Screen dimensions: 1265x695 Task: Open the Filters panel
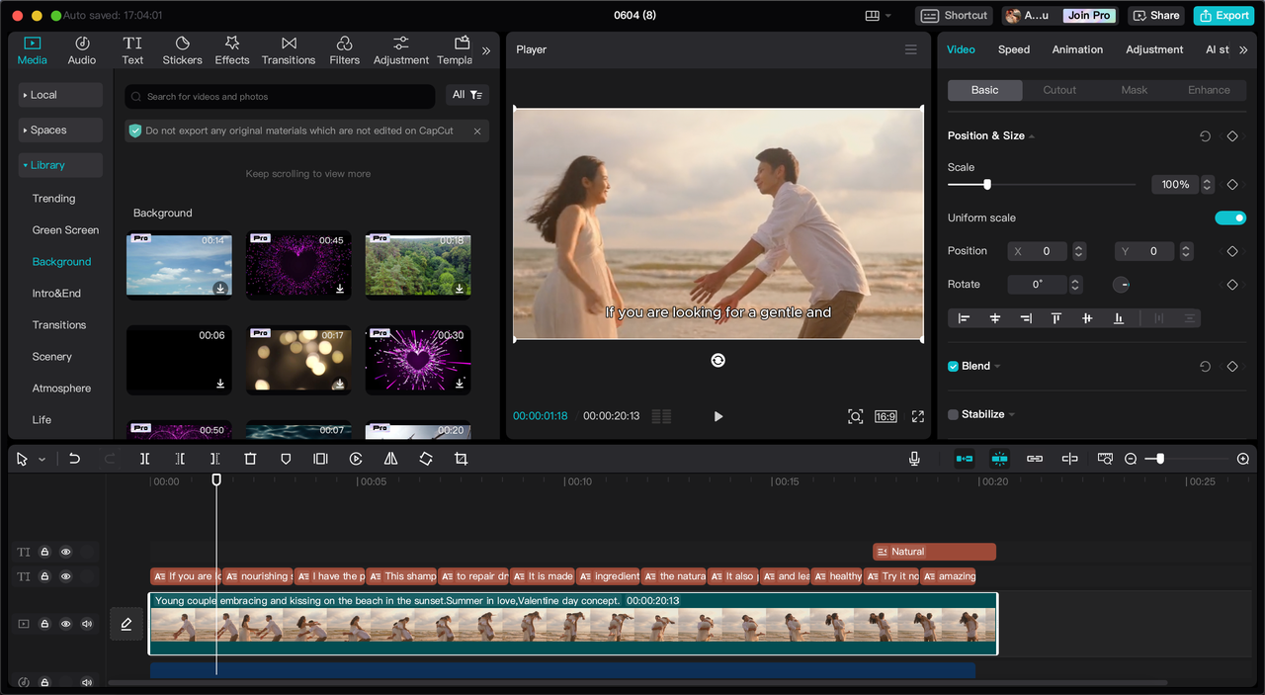pyautogui.click(x=344, y=50)
